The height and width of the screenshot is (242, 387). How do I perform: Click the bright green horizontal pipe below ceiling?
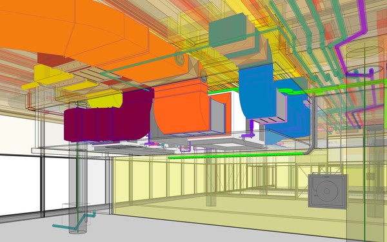(235, 156)
